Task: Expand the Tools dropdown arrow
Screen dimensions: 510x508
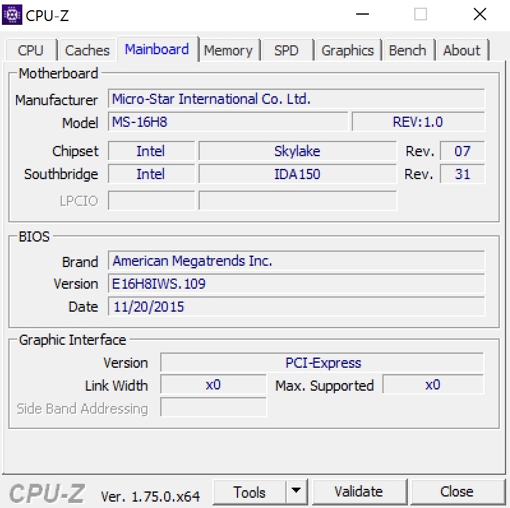Action: point(296,491)
